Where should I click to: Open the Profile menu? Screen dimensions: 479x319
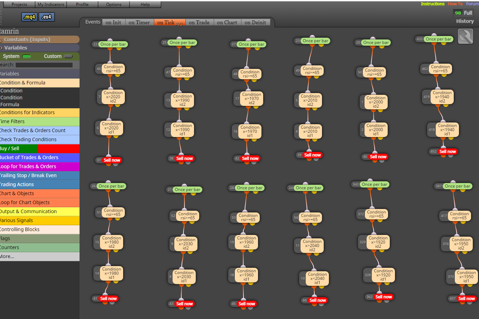(82, 4)
